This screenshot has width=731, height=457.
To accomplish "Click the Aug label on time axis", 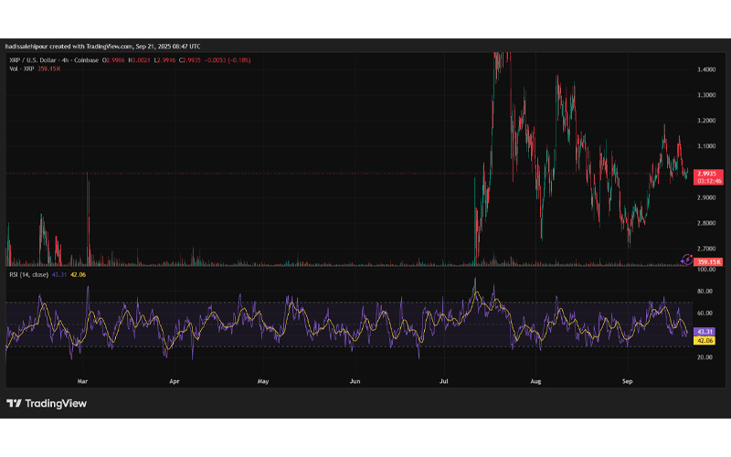I will coord(535,381).
